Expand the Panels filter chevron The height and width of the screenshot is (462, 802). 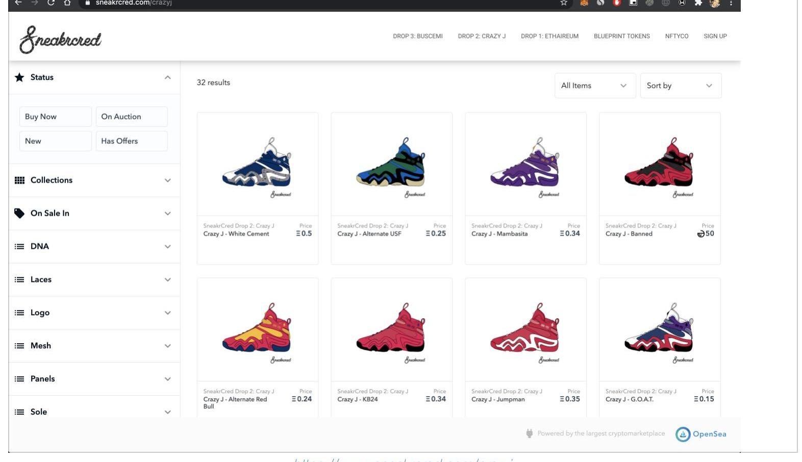click(167, 379)
